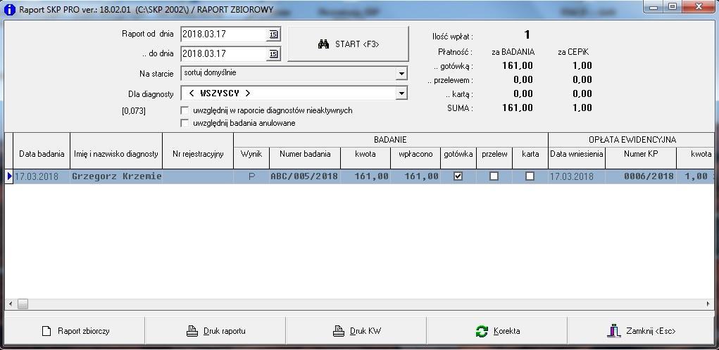Click the exit door icon of Zamknij
The image size is (719, 350).
click(613, 331)
